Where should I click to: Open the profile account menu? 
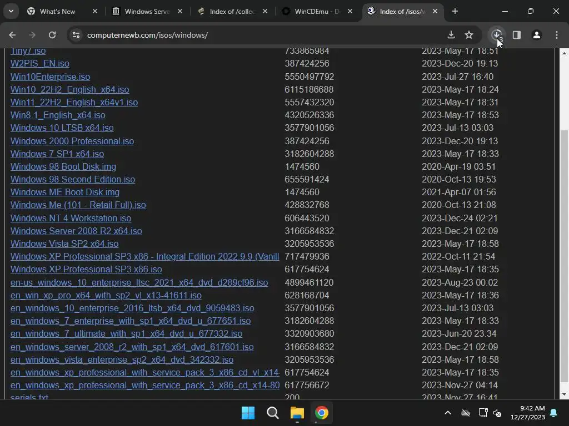coord(537,35)
